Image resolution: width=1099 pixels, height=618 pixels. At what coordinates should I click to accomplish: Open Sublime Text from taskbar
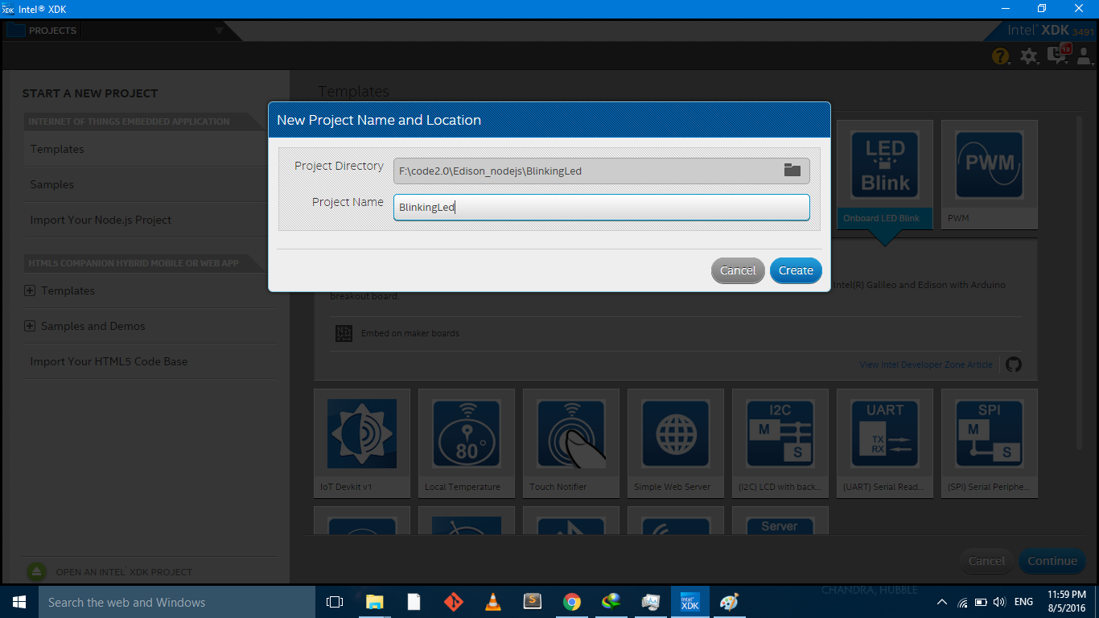(532, 602)
